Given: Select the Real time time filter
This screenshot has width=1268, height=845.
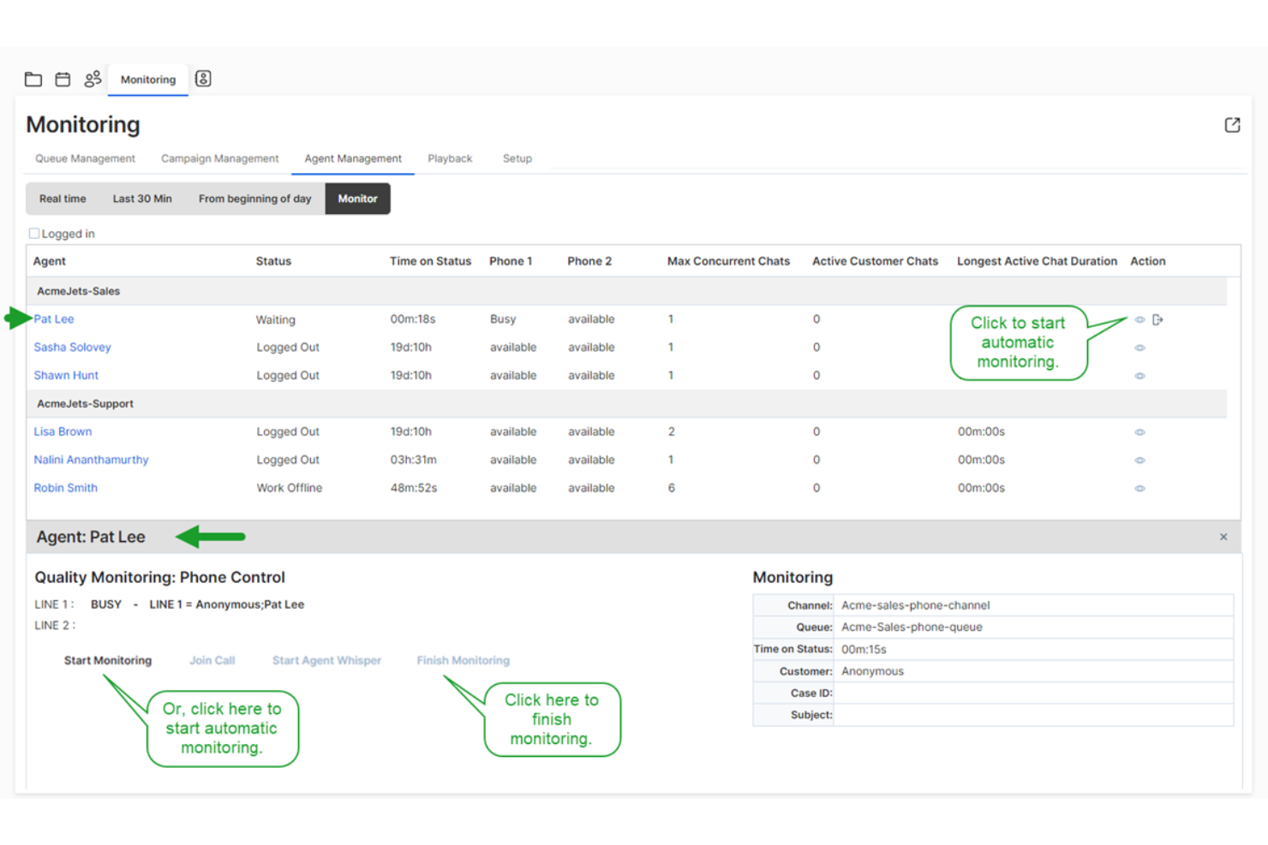Looking at the screenshot, I should coord(61,198).
